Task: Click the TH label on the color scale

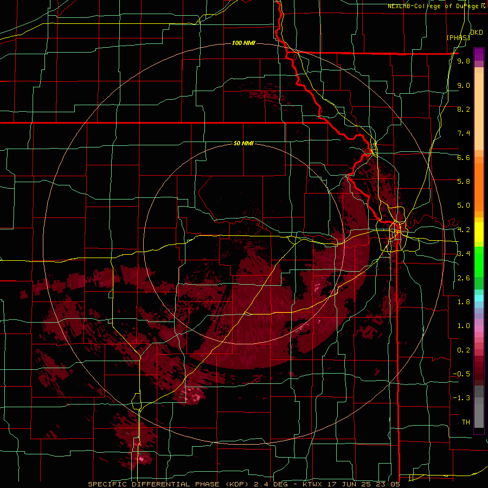Action: point(466,422)
